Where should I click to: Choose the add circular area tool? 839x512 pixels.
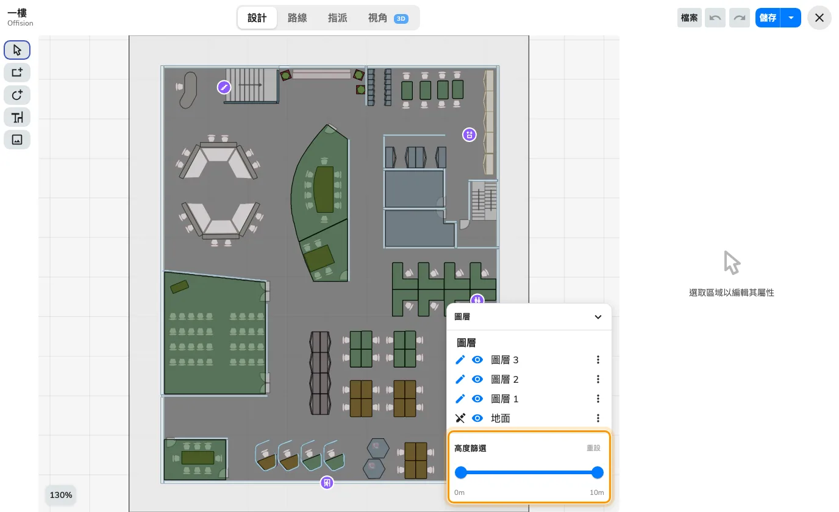pyautogui.click(x=17, y=95)
